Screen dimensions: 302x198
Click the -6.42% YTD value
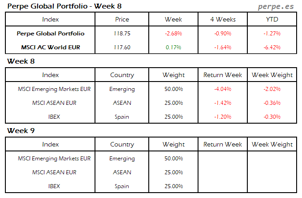tap(272, 47)
